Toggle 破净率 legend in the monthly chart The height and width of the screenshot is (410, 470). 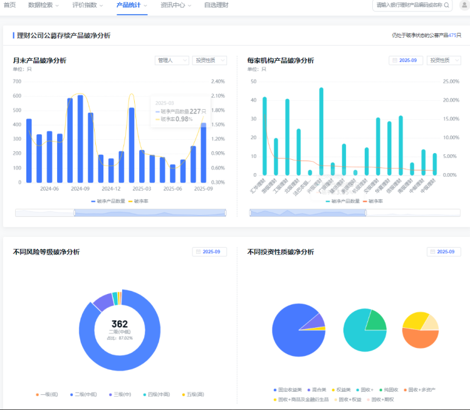pyautogui.click(x=138, y=201)
